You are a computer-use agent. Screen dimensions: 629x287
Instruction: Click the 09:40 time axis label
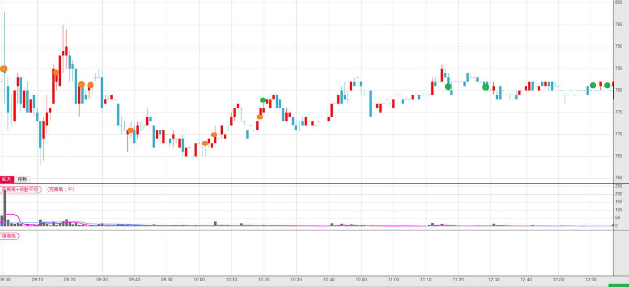coord(135,280)
